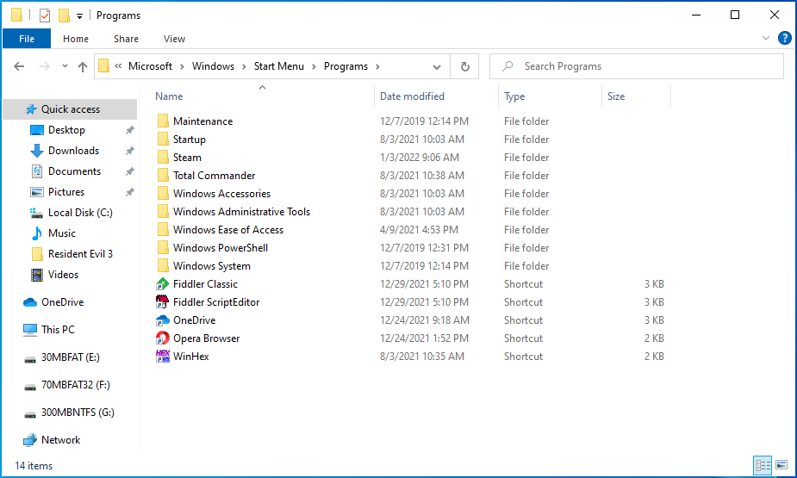Select the Opera Browser shortcut icon
This screenshot has width=797, height=478.
click(163, 338)
